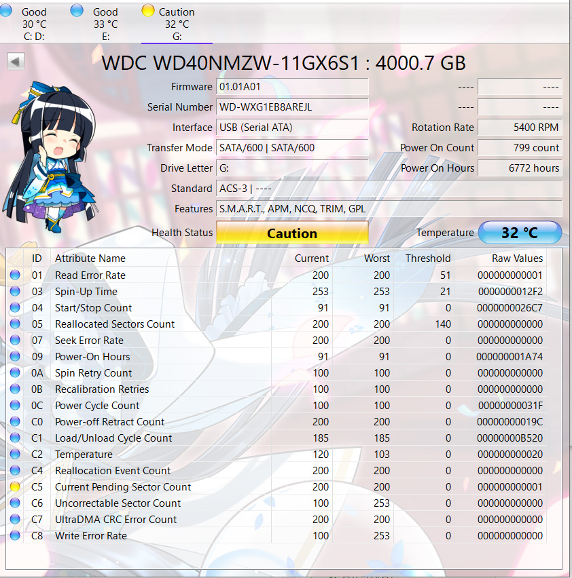Go to the previous disk using the back arrow

coord(16,61)
